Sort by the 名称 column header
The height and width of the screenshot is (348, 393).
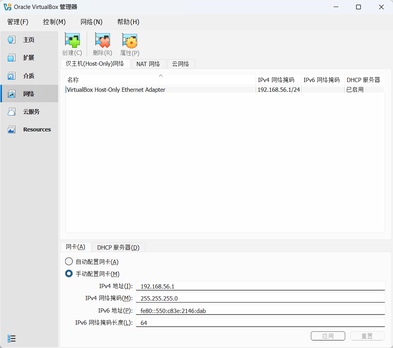click(x=161, y=80)
